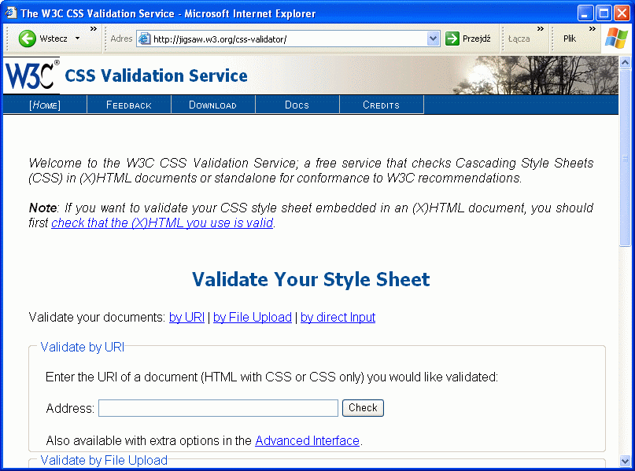Open the Advanced Interface link
The image size is (635, 471).
point(308,440)
